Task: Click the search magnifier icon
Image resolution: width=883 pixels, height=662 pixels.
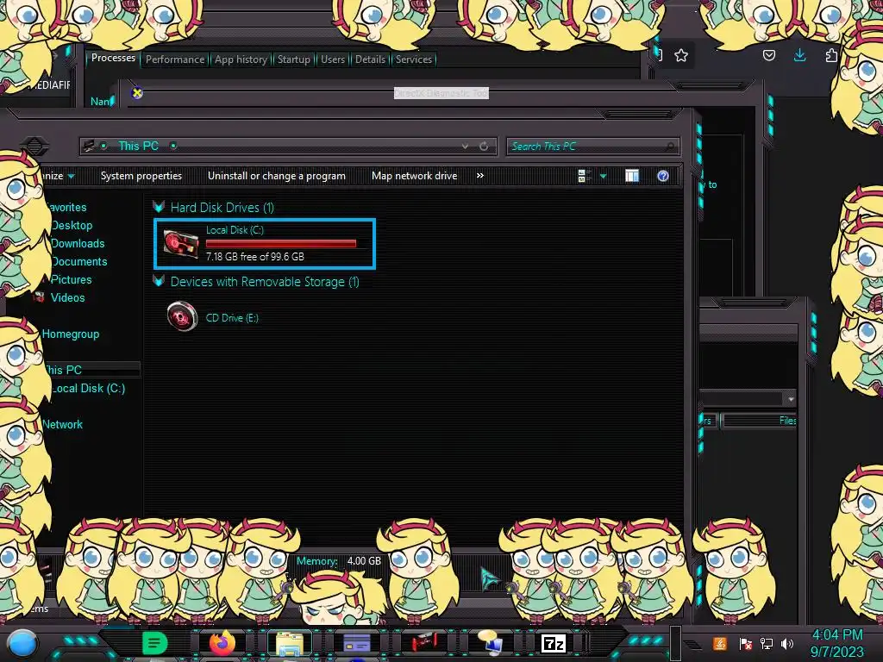Action: 669,147
